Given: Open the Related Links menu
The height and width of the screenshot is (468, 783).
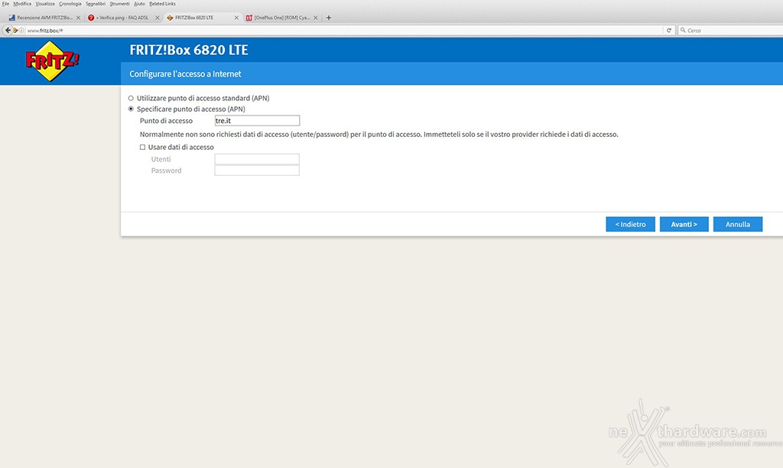Looking at the screenshot, I should 162,4.
